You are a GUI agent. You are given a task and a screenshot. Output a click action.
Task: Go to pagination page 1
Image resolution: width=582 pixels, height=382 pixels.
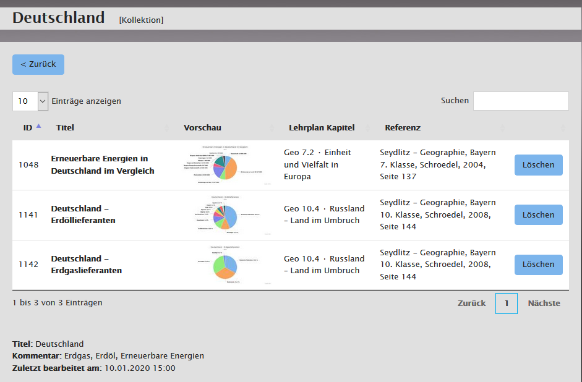click(x=506, y=303)
